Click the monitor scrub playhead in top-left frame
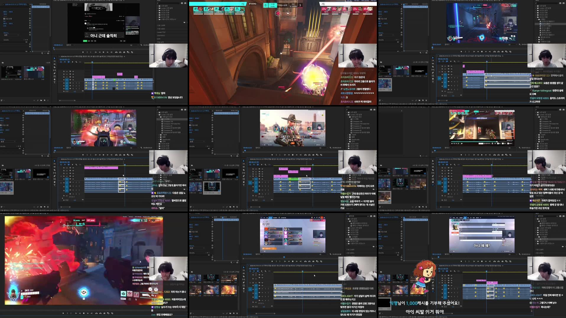 [54, 48]
